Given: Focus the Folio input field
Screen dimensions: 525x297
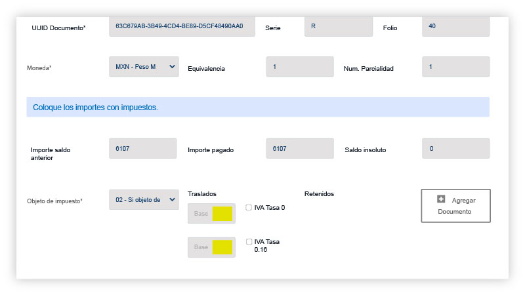Looking at the screenshot, I should pos(455,26).
